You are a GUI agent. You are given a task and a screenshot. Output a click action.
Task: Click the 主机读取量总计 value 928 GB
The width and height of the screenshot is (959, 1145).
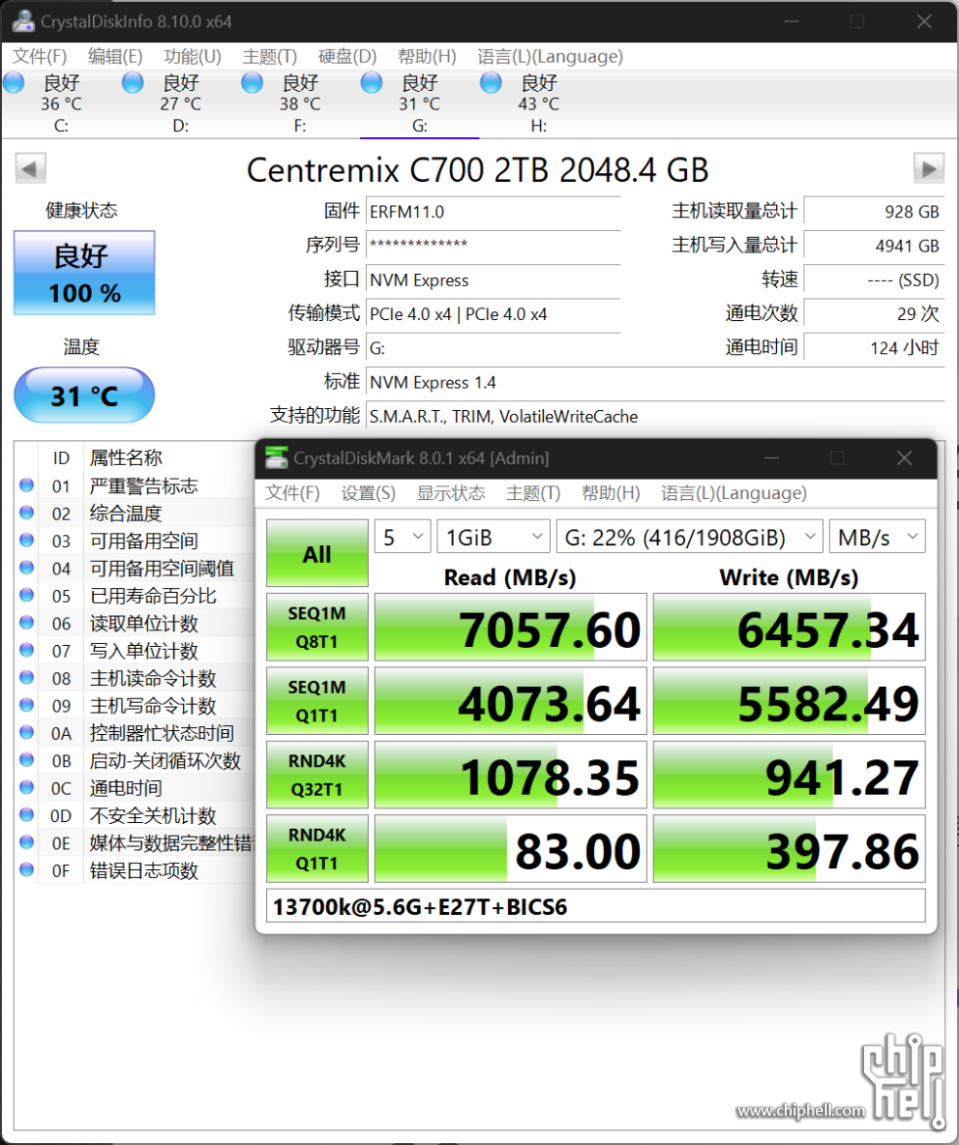pyautogui.click(x=874, y=211)
